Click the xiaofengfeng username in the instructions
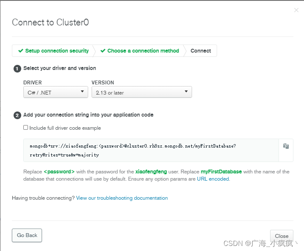The width and height of the screenshot is (304, 251). pos(152,172)
